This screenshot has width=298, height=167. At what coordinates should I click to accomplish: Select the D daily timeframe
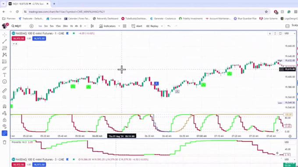[81, 26]
